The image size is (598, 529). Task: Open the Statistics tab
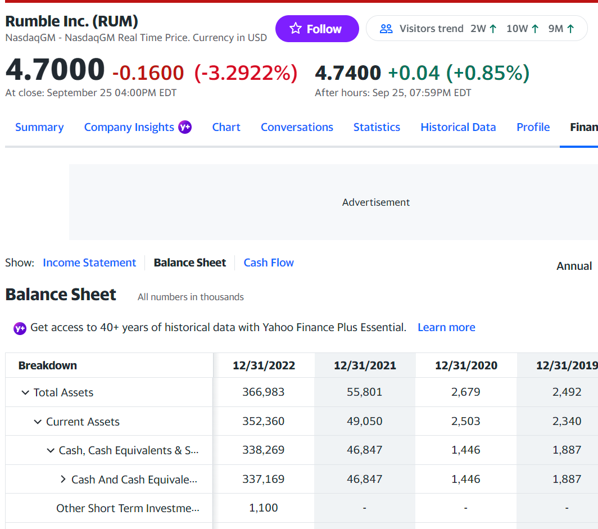tap(377, 127)
